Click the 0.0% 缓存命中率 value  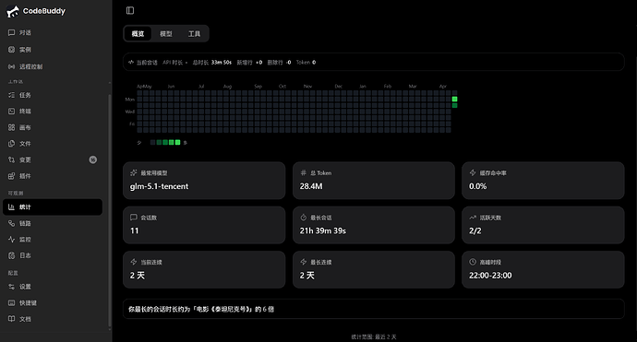click(x=478, y=186)
